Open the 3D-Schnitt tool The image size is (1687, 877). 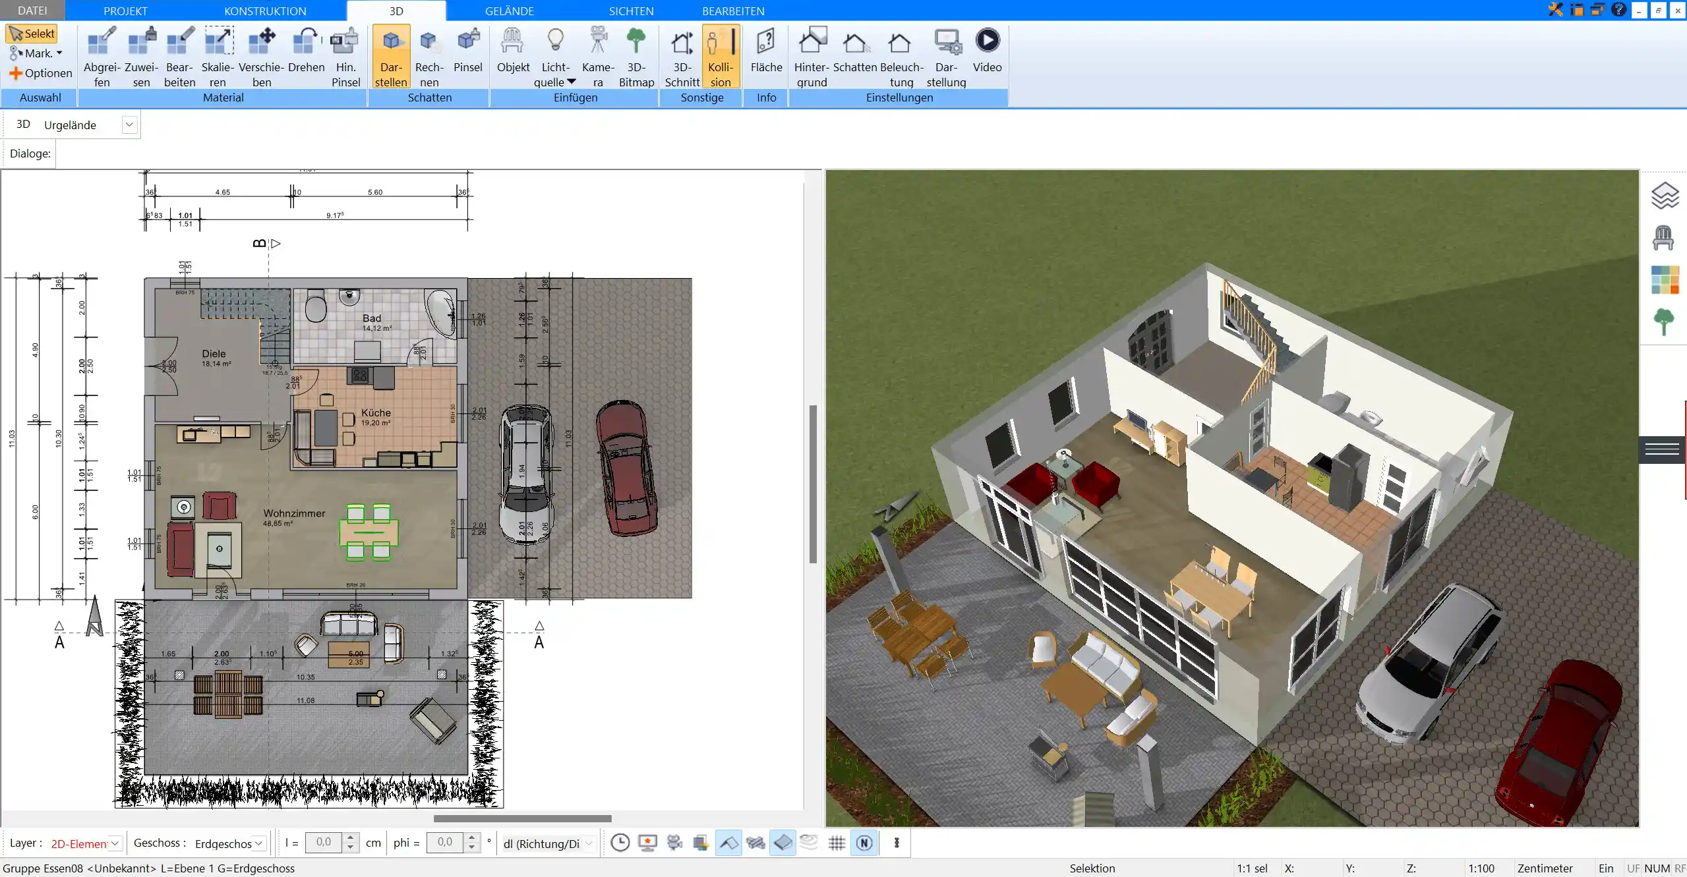coord(682,57)
